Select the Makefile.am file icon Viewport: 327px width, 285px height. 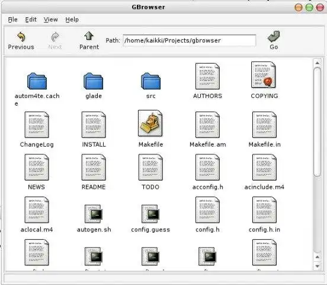(207, 125)
